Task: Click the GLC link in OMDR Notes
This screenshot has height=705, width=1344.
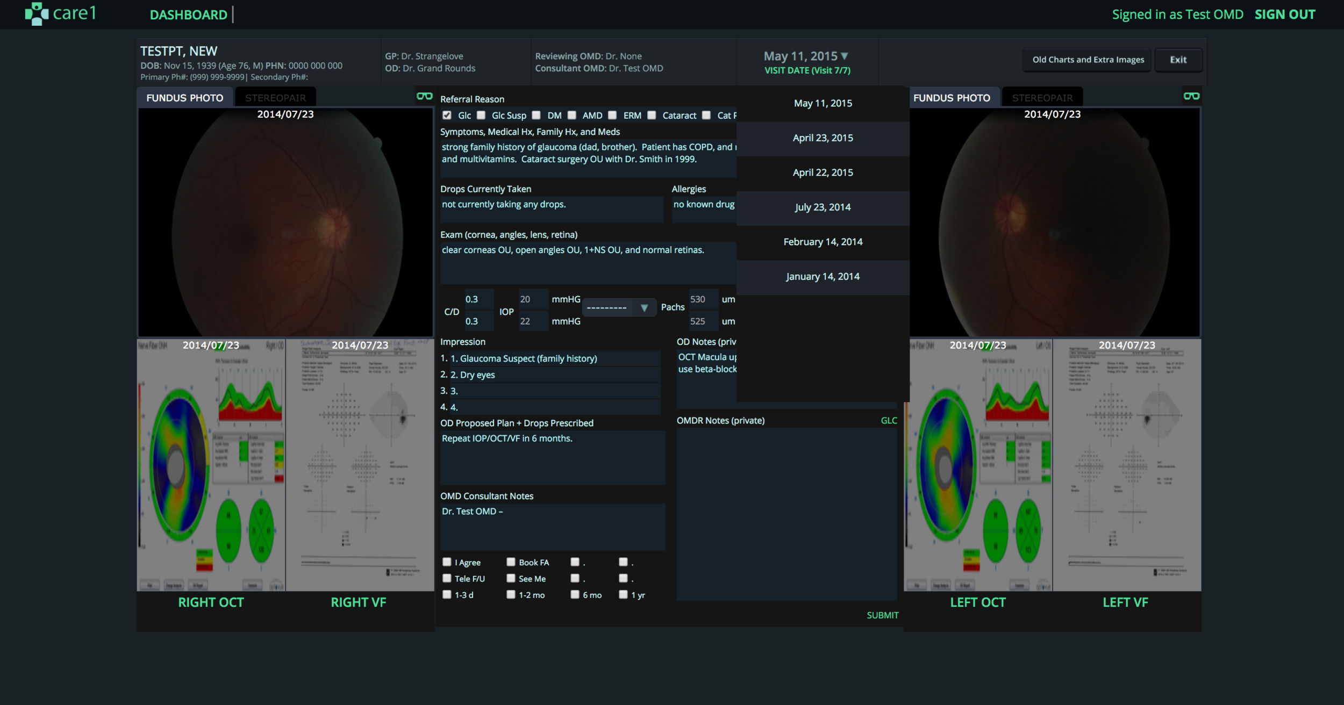Action: 889,420
